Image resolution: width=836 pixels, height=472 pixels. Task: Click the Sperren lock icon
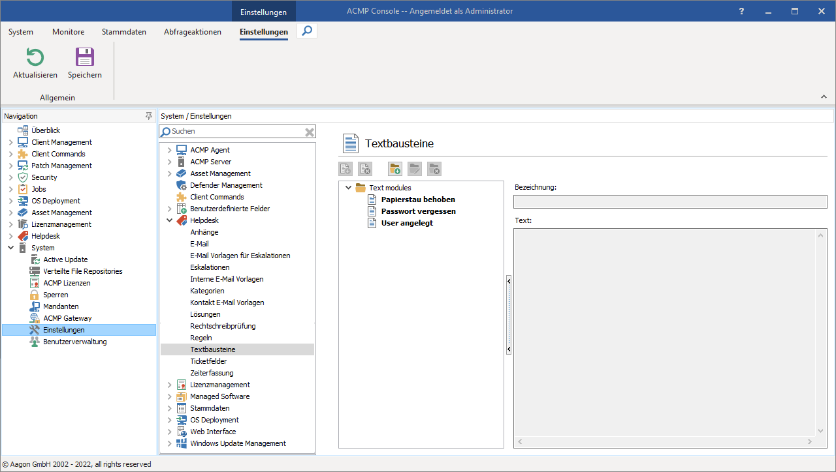point(35,295)
